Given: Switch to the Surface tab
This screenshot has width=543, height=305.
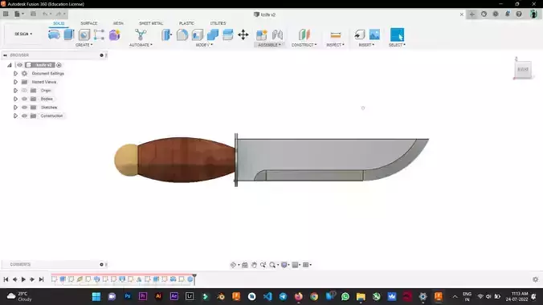Looking at the screenshot, I should click(x=89, y=23).
